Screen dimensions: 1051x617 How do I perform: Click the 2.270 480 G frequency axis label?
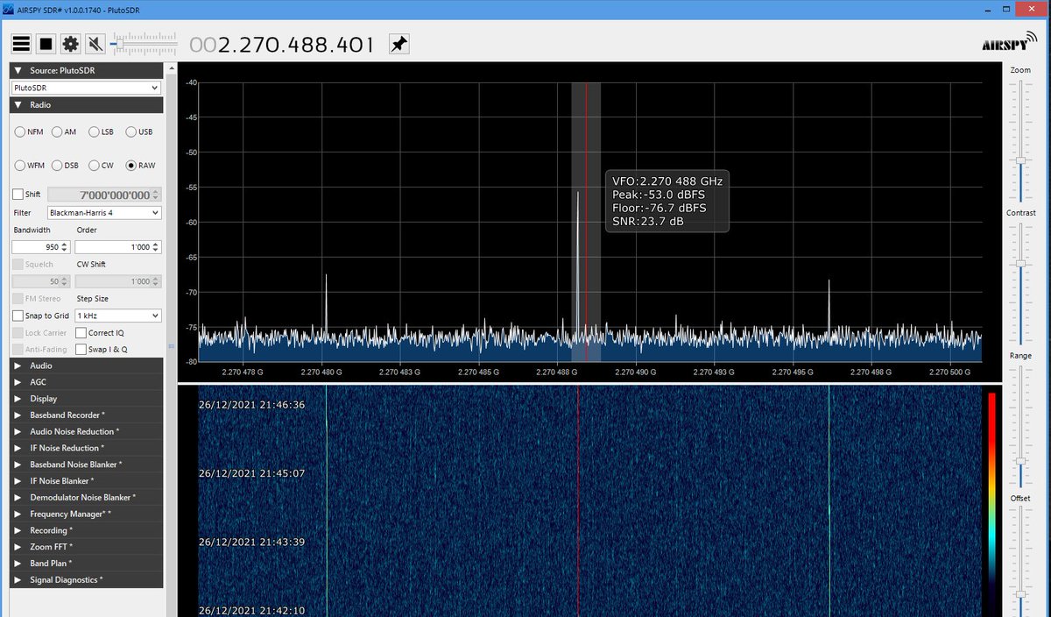click(323, 372)
